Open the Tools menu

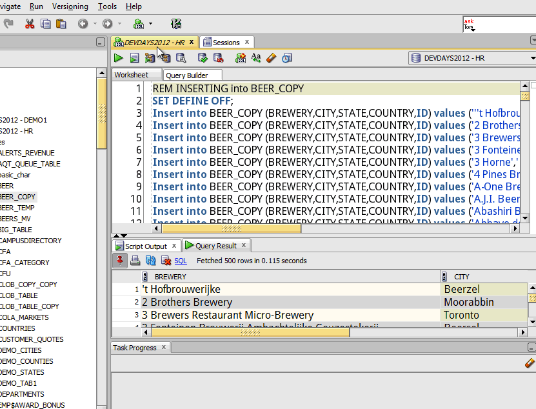[x=107, y=6]
